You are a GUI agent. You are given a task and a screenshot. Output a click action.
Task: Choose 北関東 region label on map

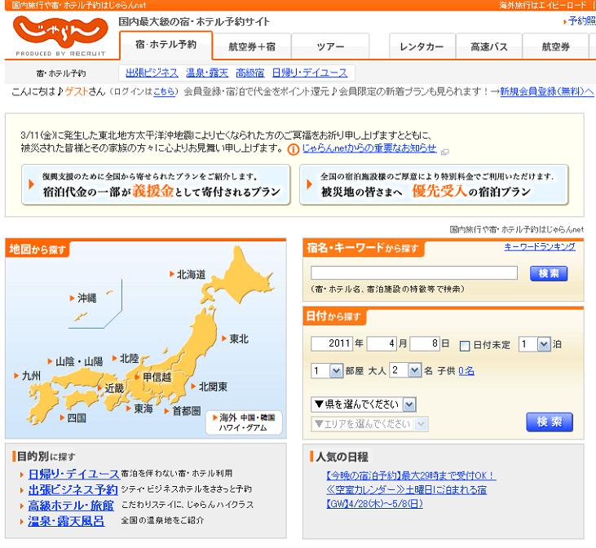(x=210, y=387)
